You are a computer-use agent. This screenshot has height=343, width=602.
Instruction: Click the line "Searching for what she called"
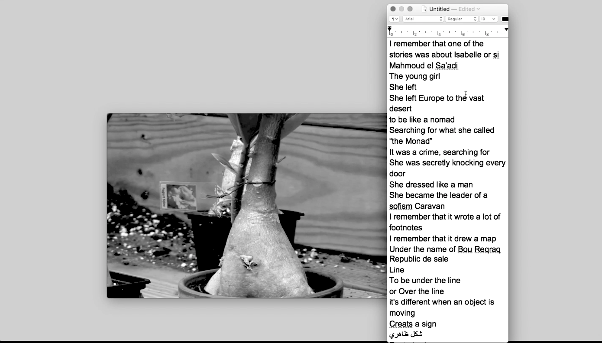tap(442, 130)
